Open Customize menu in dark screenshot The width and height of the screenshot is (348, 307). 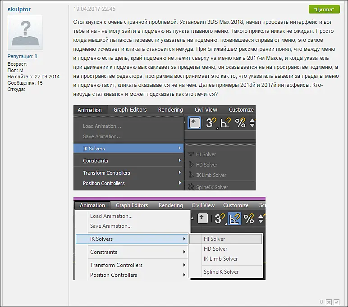point(241,110)
